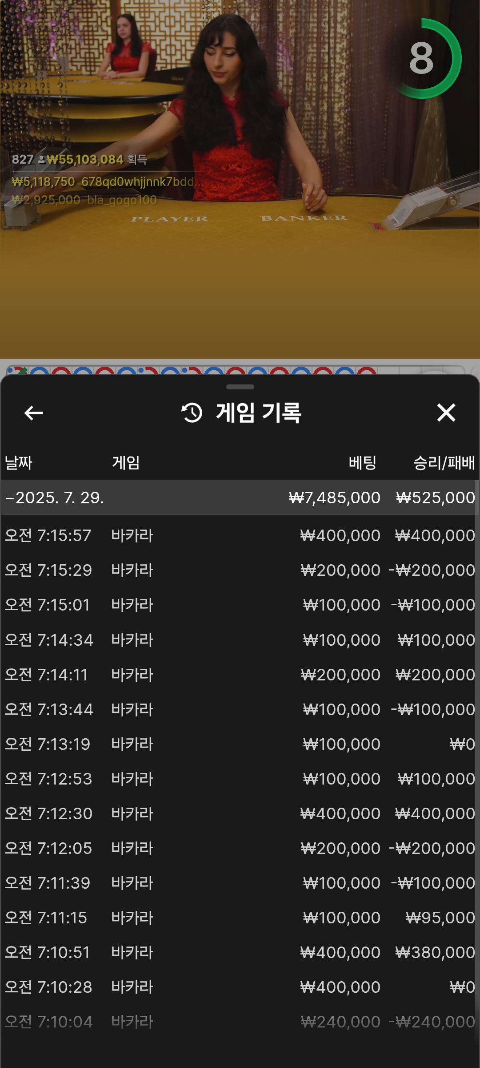480x1068 pixels.
Task: Select the 오전 7:13:19 row with ₩0 result
Action: [x=240, y=744]
